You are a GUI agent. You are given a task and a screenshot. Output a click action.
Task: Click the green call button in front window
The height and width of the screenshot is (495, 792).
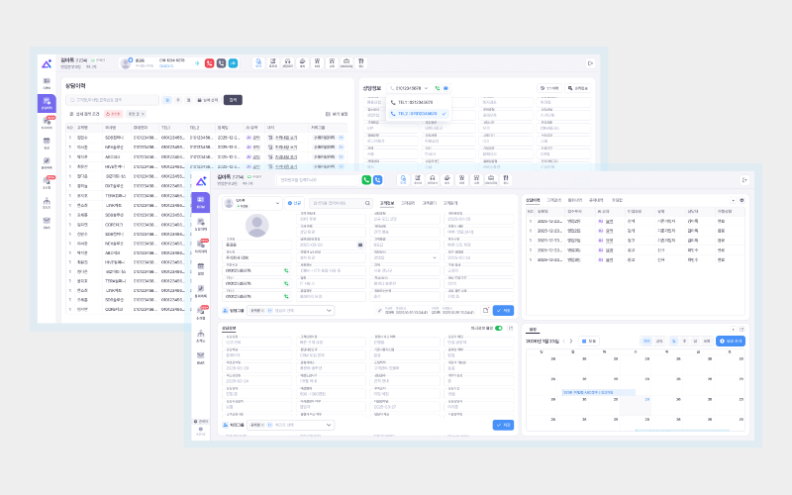click(x=365, y=179)
